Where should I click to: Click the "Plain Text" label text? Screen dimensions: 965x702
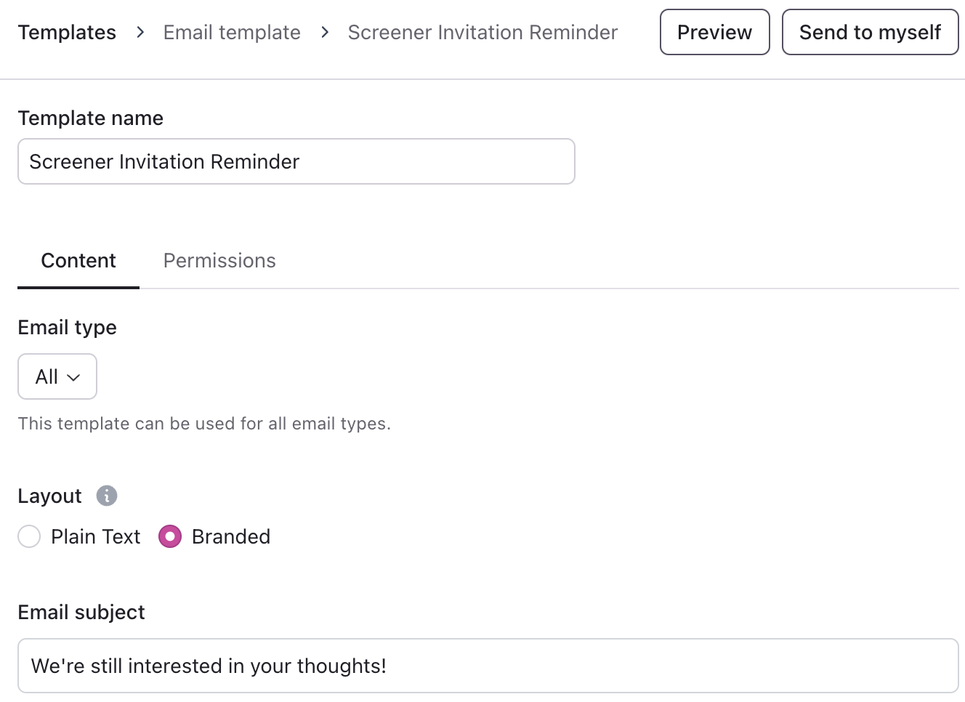click(95, 536)
